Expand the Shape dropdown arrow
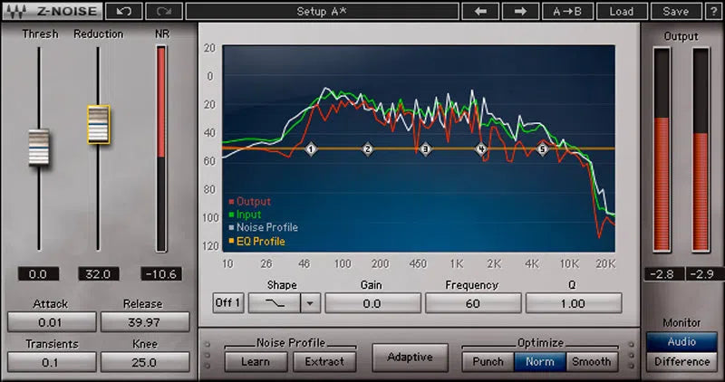 (x=311, y=304)
